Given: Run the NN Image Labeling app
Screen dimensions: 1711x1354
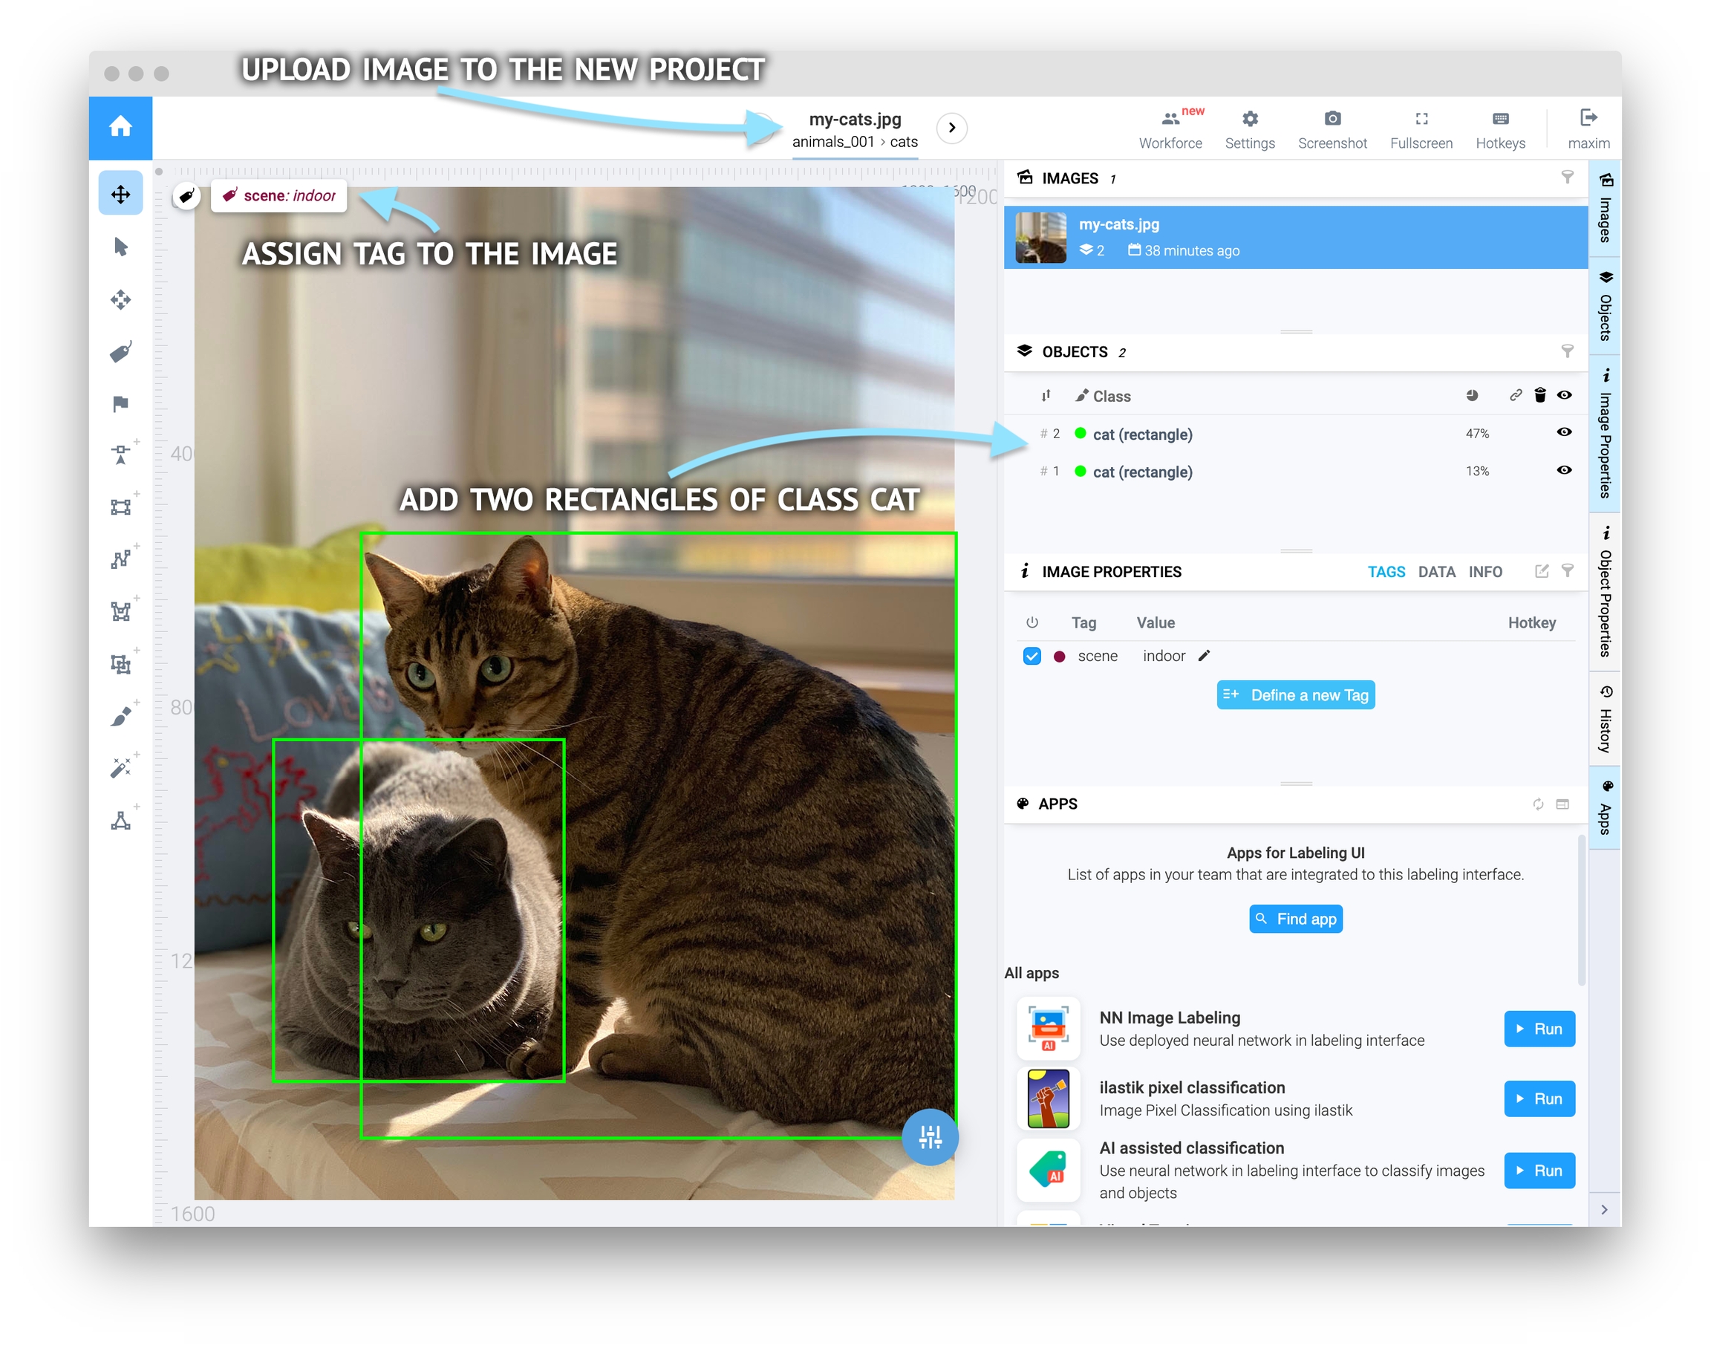Looking at the screenshot, I should [1538, 1028].
